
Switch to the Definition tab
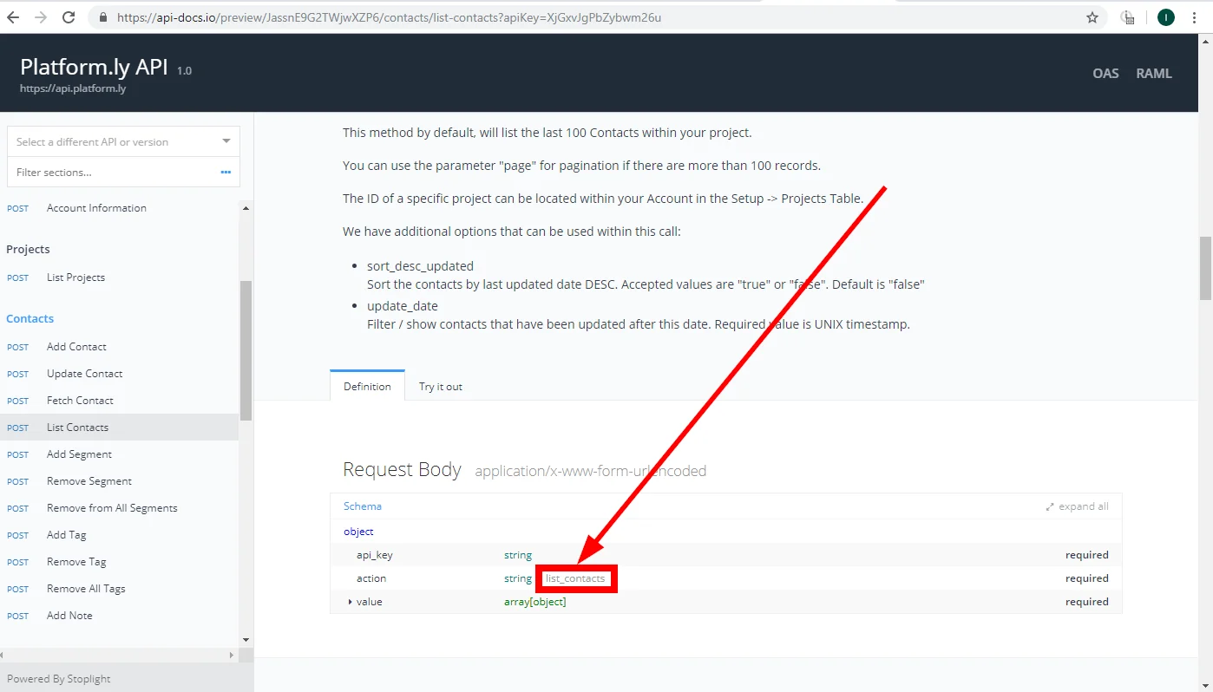tap(367, 386)
